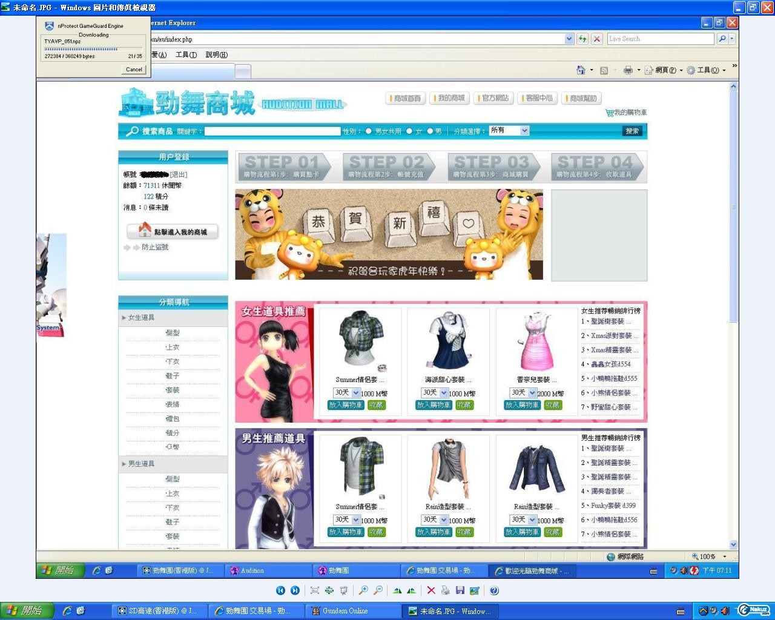Select the 男 gender radio button
This screenshot has height=620, width=775.
430,131
